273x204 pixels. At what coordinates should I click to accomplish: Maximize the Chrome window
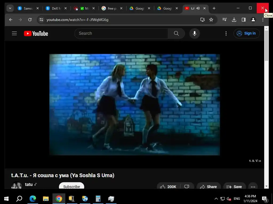pyautogui.click(x=250, y=8)
